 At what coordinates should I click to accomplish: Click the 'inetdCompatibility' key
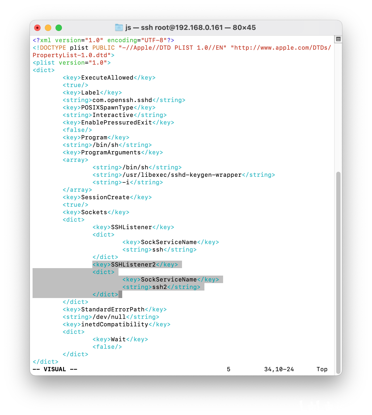[x=115, y=324]
